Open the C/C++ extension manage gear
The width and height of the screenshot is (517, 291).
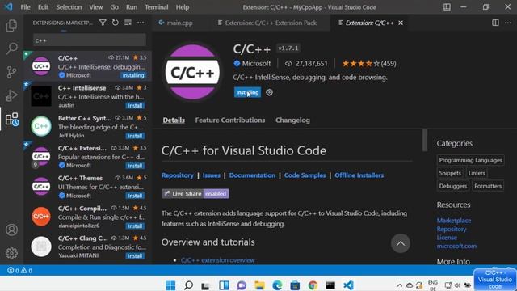pyautogui.click(x=269, y=92)
